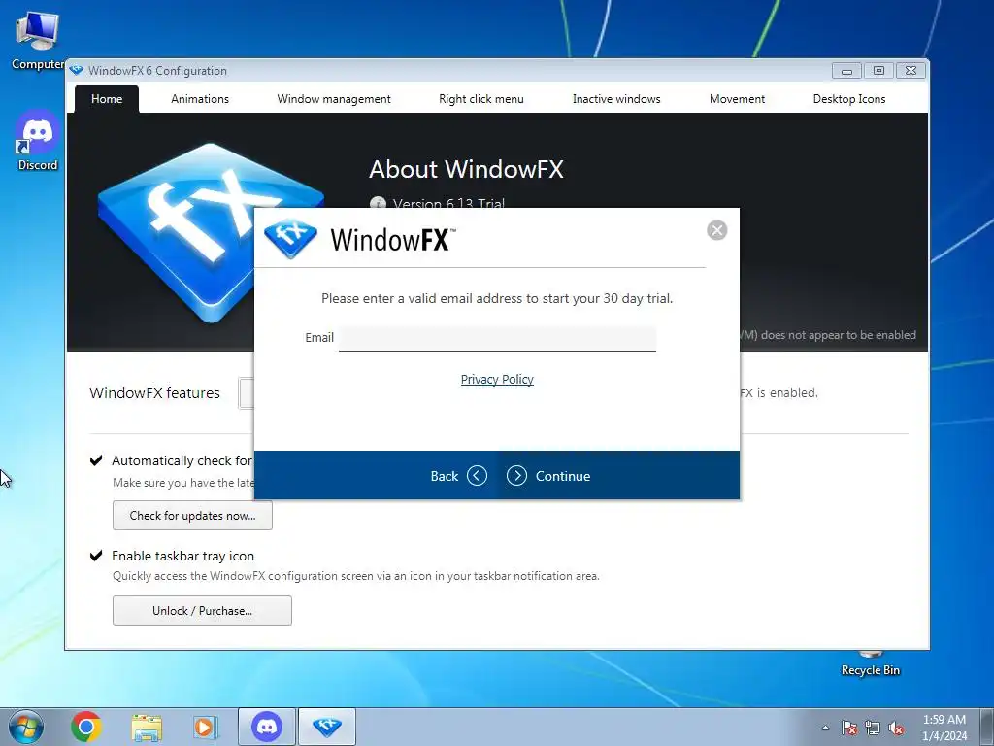Toggle Enable taskbar tray icon checkbox
This screenshot has width=994, height=746.
point(96,556)
